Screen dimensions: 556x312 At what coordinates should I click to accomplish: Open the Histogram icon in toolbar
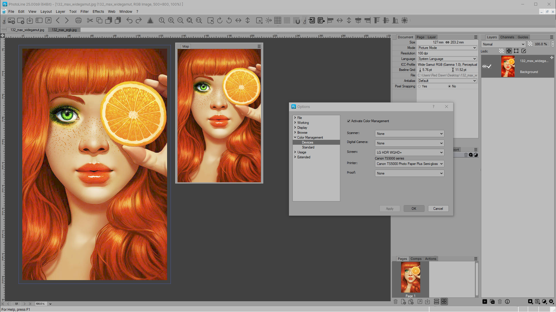tap(150, 20)
